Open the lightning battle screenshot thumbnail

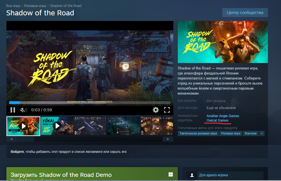click(x=90, y=126)
